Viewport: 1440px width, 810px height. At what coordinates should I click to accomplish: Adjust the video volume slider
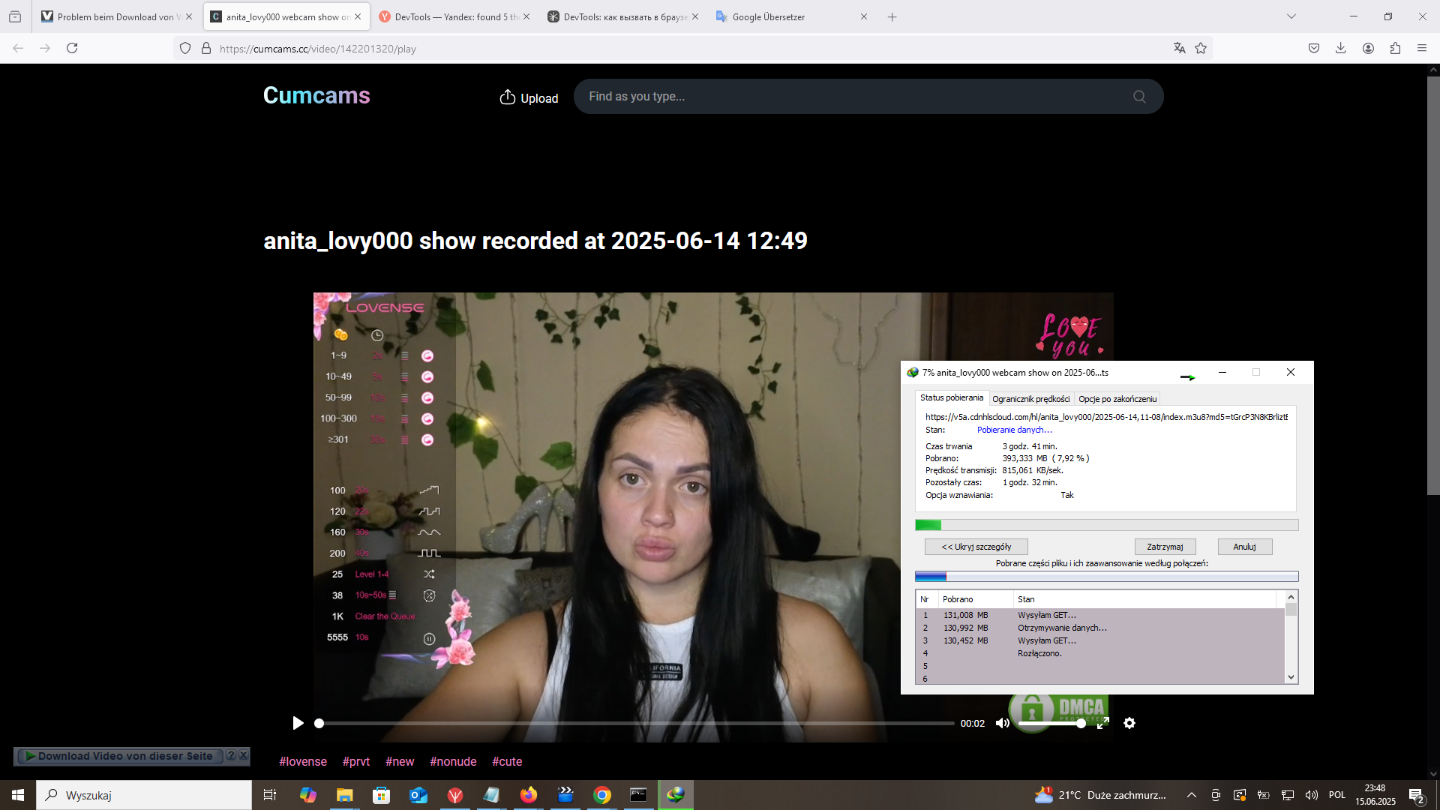pos(1050,723)
